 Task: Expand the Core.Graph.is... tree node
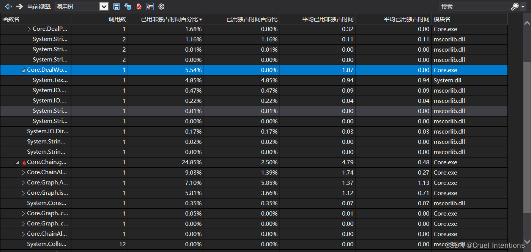click(24, 193)
